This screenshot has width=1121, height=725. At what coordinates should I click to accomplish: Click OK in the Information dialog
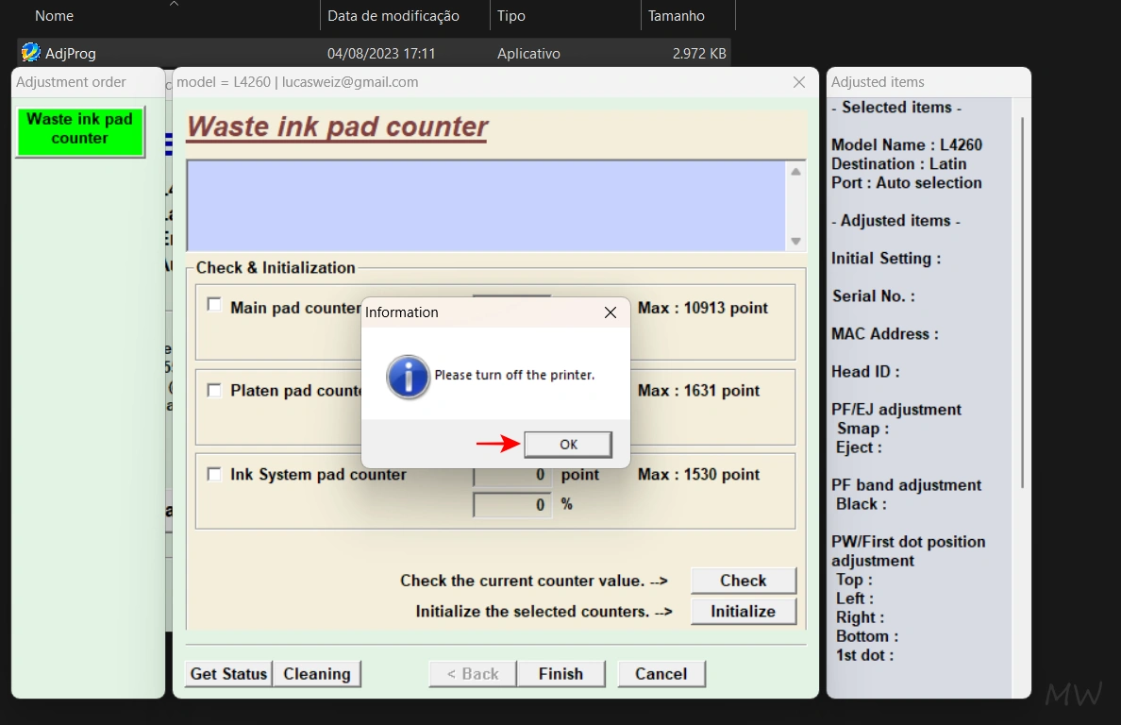pos(568,445)
